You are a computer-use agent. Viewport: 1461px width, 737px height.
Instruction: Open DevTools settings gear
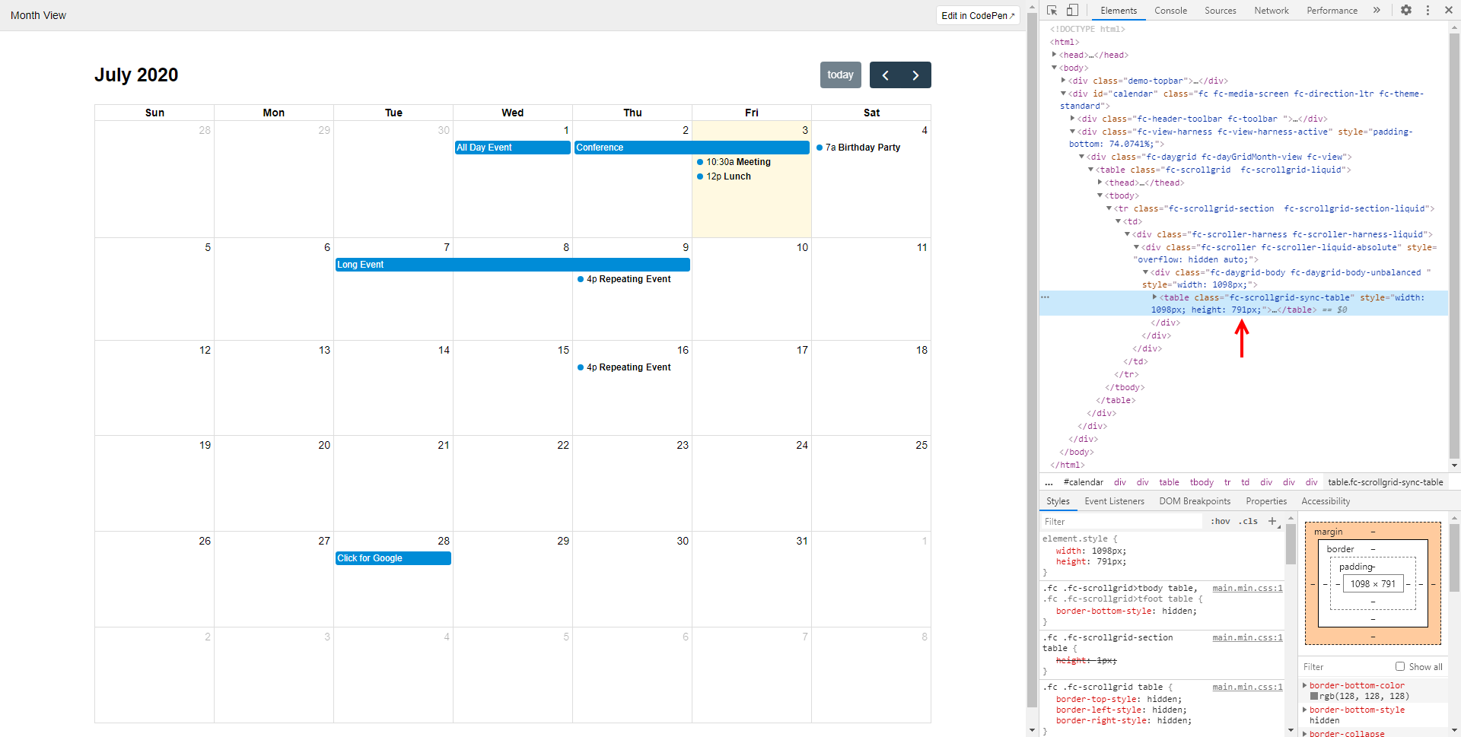[x=1407, y=10]
